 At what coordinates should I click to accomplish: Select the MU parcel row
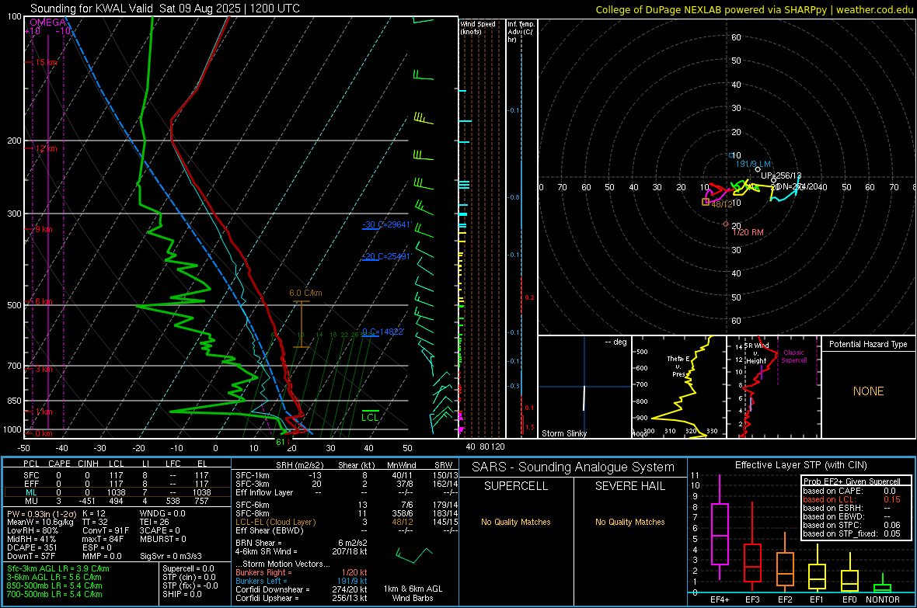click(x=116, y=500)
